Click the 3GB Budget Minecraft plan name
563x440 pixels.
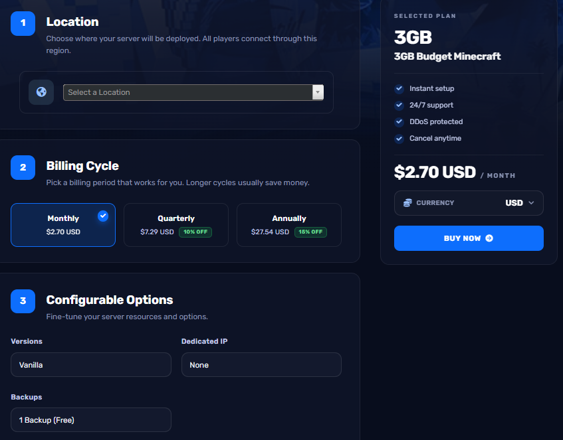click(x=447, y=56)
